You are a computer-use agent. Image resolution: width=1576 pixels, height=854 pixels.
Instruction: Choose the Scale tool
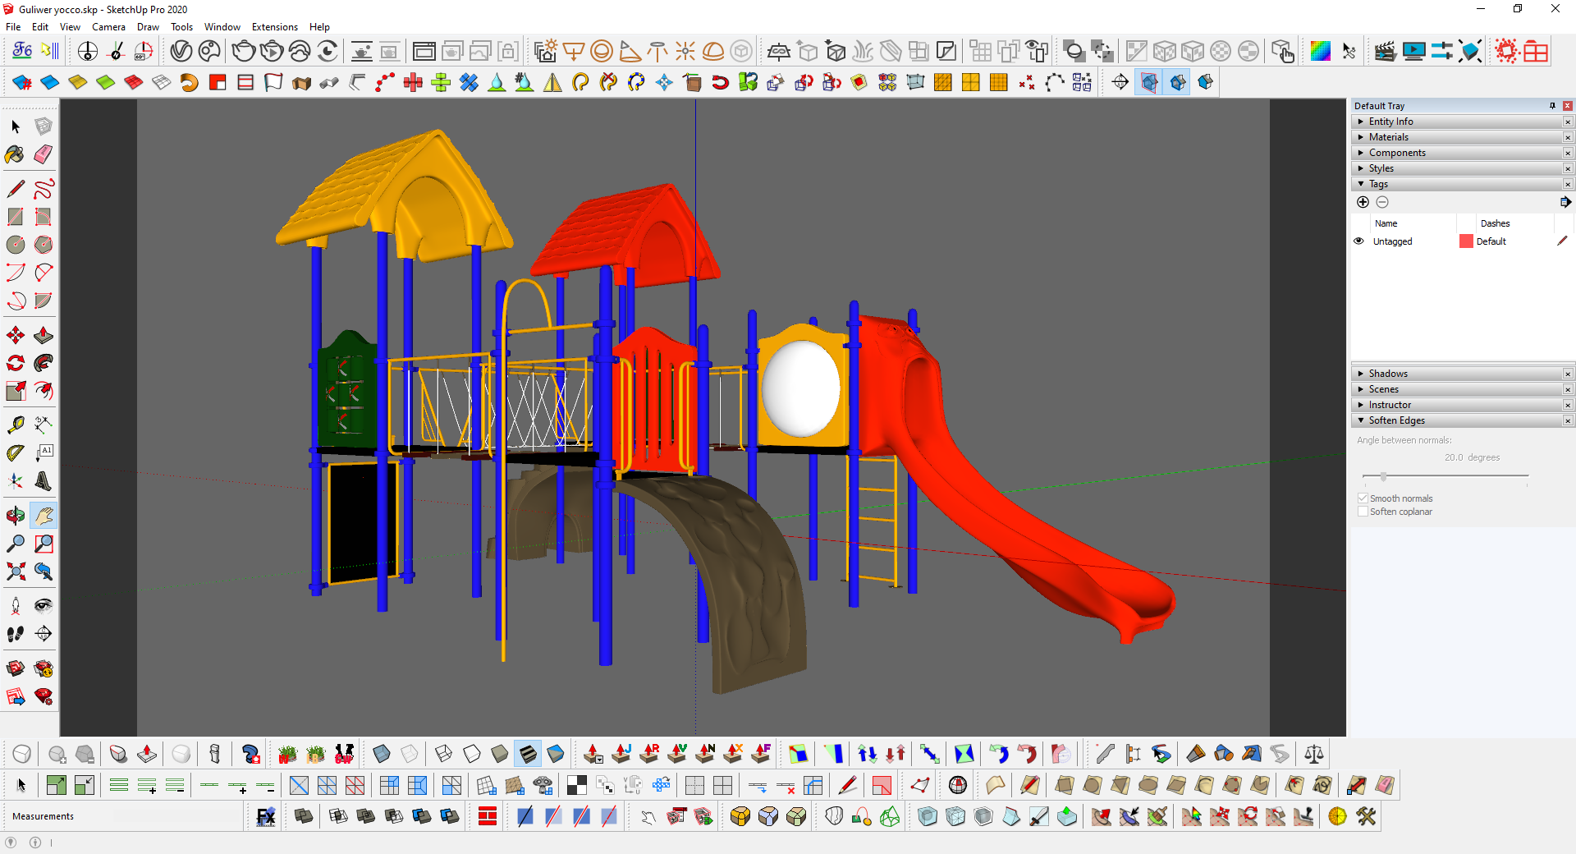click(16, 391)
